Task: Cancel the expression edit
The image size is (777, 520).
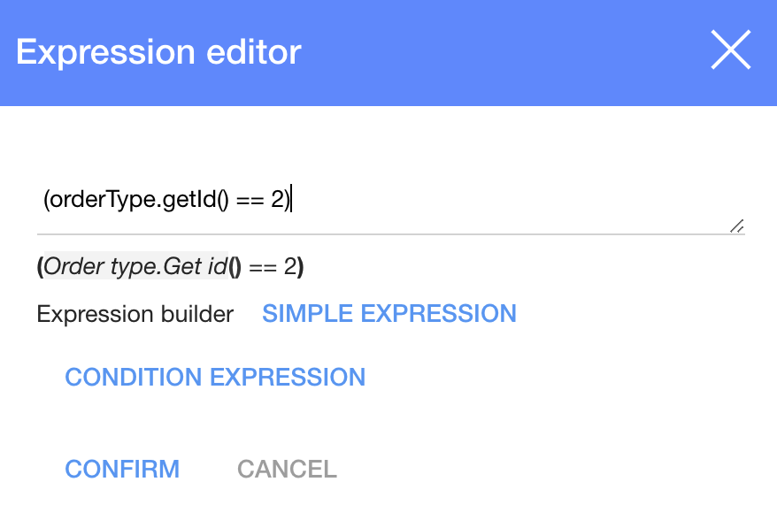Action: pos(287,469)
